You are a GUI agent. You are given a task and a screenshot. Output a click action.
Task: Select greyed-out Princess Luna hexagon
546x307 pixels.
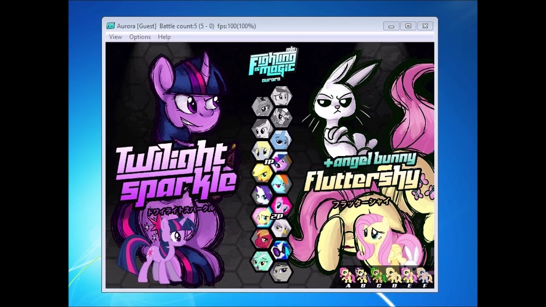(x=262, y=106)
